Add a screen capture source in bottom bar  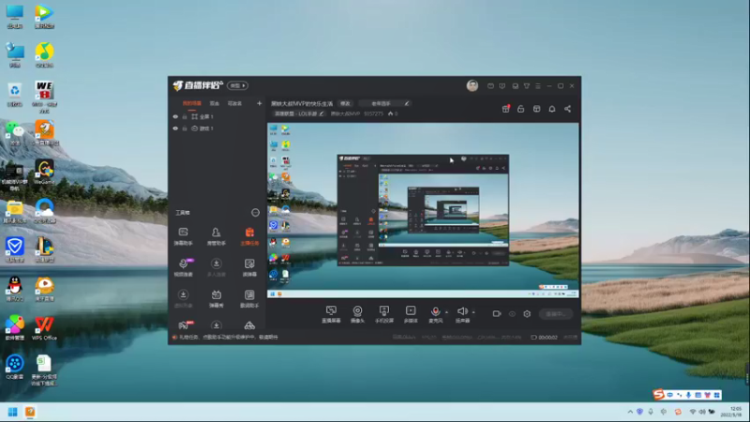point(331,314)
